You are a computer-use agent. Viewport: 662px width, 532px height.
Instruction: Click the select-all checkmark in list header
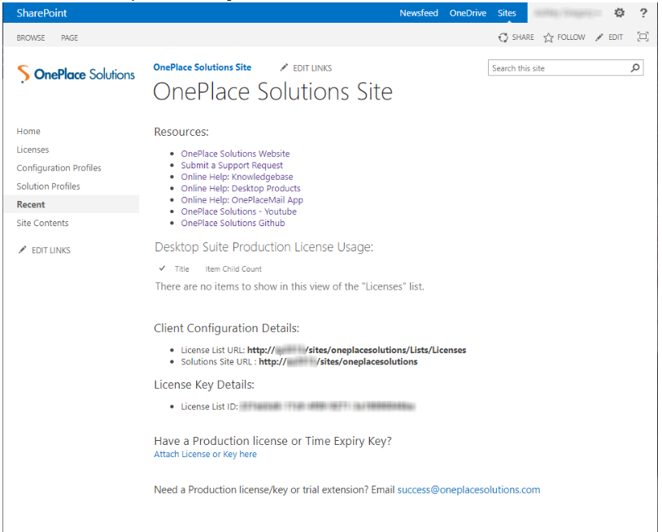pyautogui.click(x=163, y=268)
